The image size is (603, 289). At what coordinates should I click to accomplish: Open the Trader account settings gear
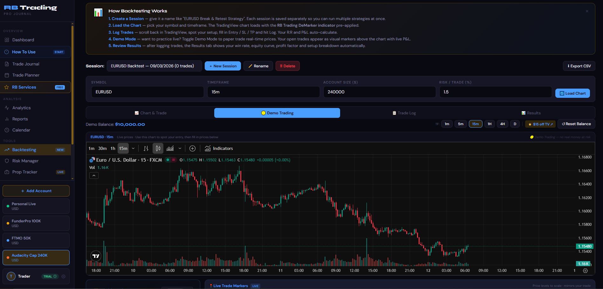pos(63,276)
